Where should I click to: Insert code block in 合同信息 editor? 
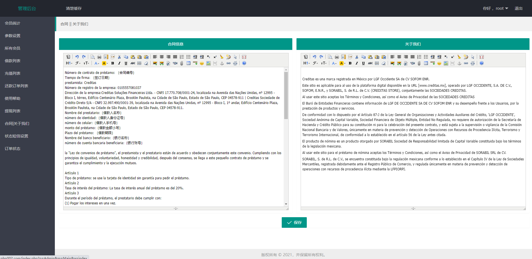click(x=113, y=57)
